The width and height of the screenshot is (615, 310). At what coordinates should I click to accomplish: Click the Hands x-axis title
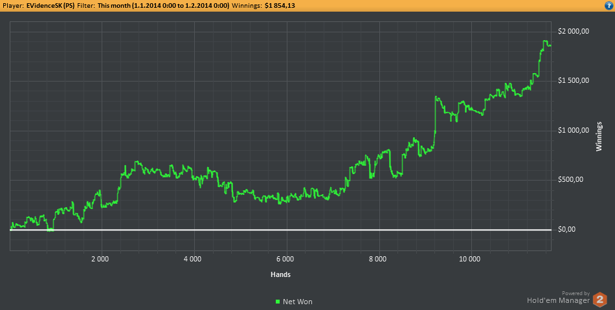click(x=280, y=274)
